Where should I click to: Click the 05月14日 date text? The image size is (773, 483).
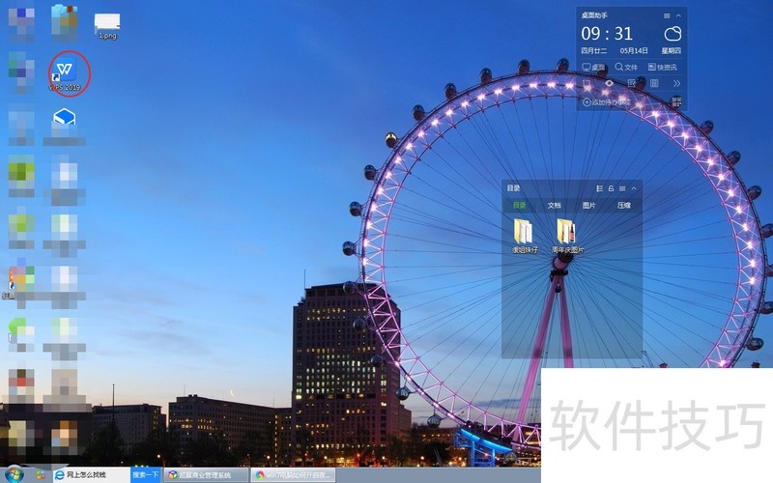point(634,51)
